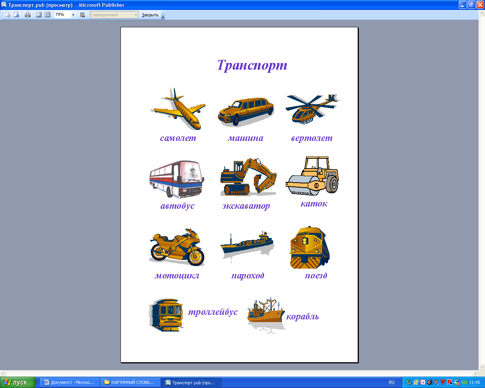Viewport: 485px width, 388px height.
Task: Select the bus picture
Action: pyautogui.click(x=177, y=178)
